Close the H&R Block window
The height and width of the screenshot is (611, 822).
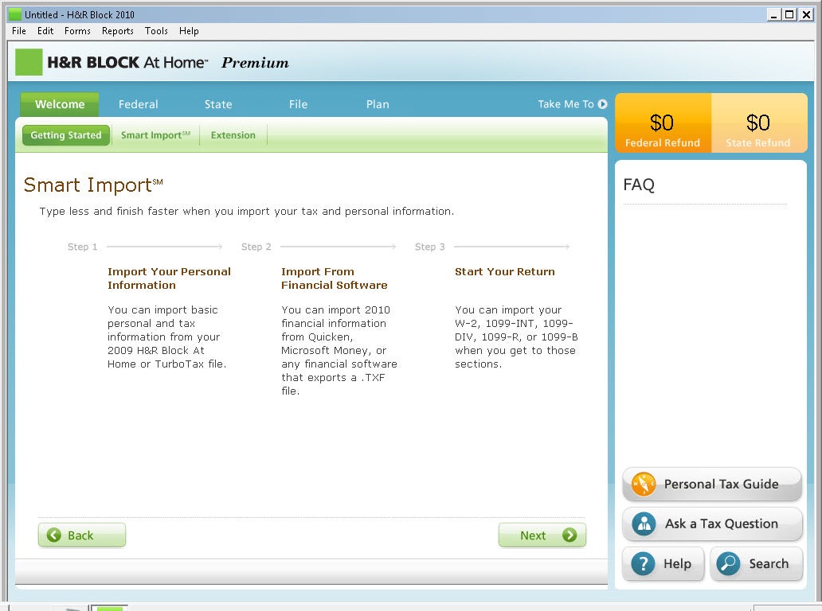pyautogui.click(x=806, y=14)
